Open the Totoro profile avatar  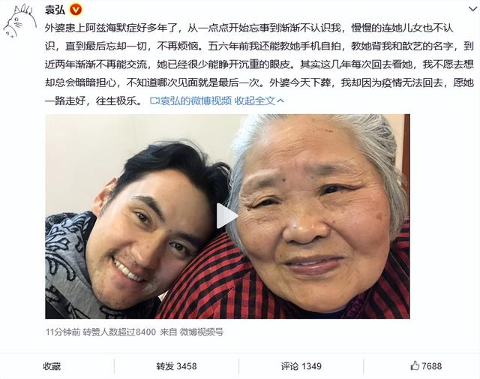(19, 22)
